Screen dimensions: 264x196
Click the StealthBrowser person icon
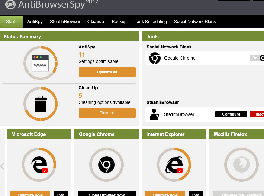pyautogui.click(x=154, y=114)
